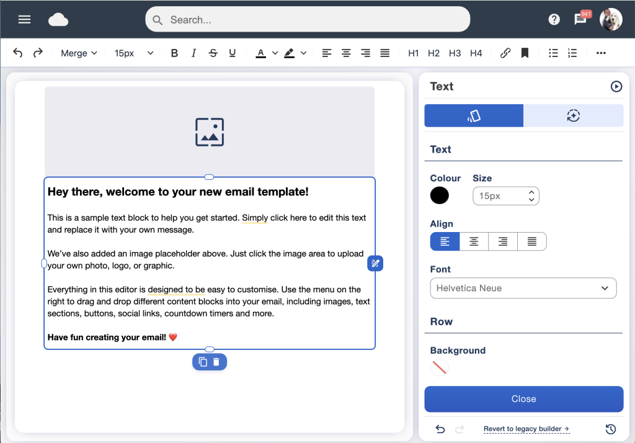635x443 pixels.
Task: Open the Merge dropdown
Action: pos(79,53)
